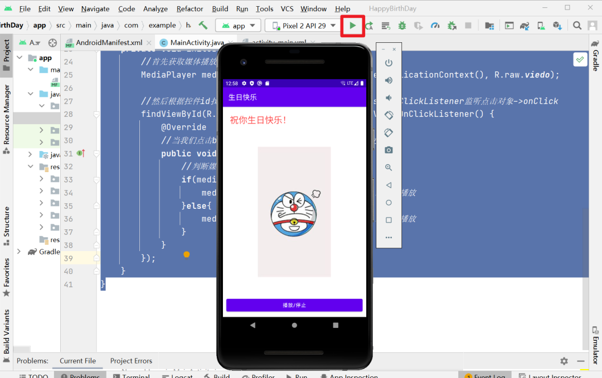Switch to the AndroidManifest.xml tab
Viewport: 602px width, 378px height.
click(x=109, y=42)
